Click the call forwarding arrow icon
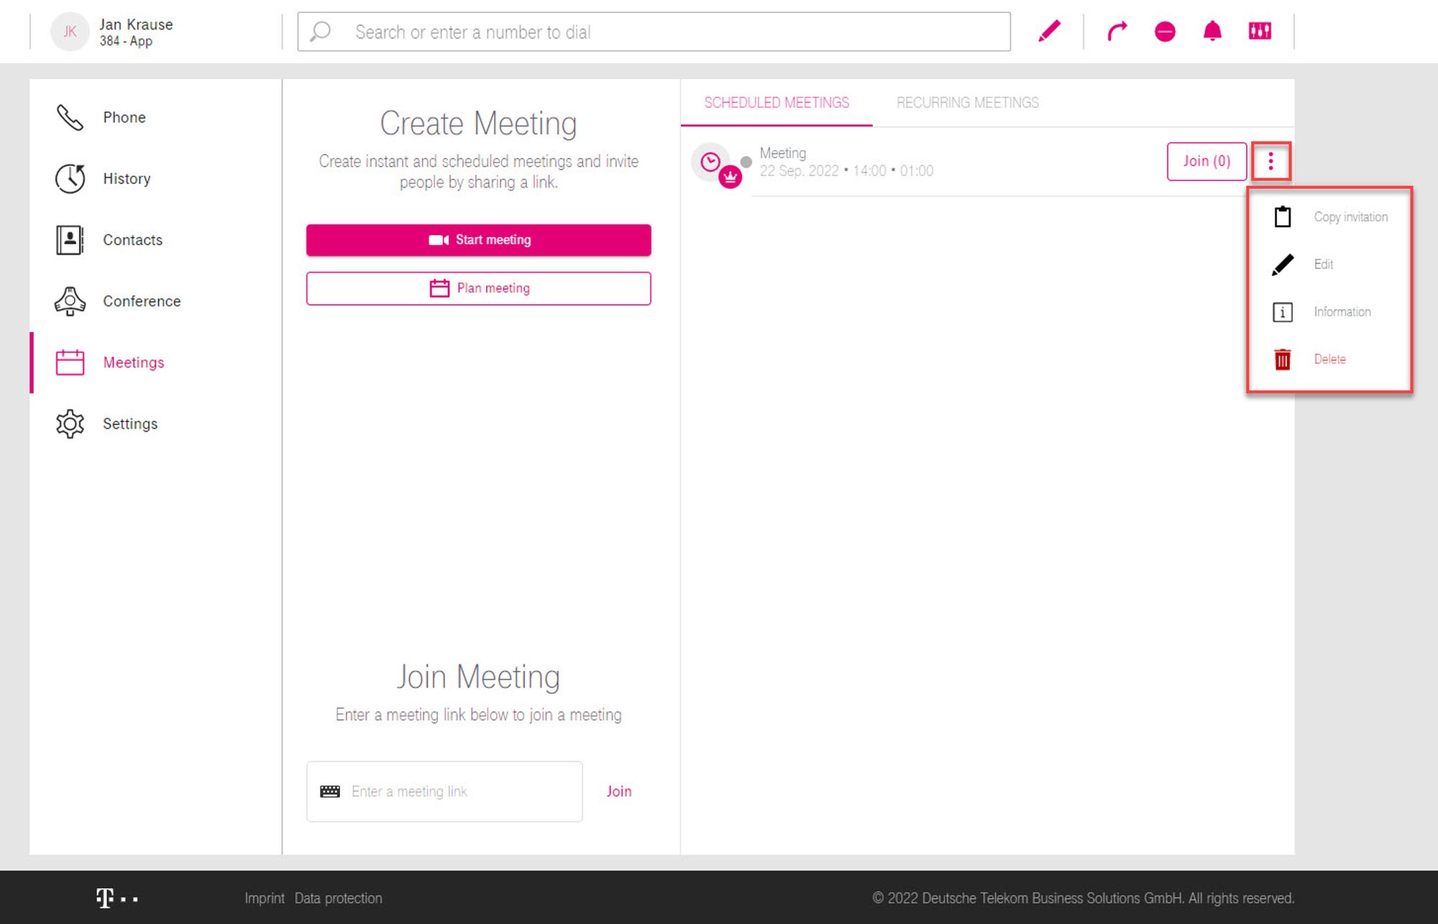 (1117, 32)
